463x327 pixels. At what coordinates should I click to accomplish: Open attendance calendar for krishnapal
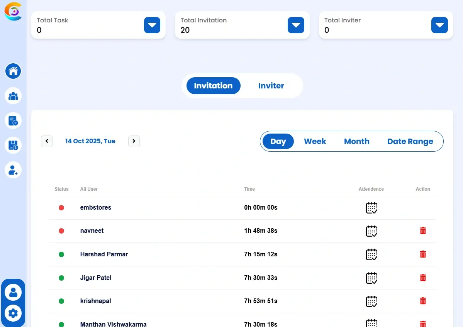point(371,301)
